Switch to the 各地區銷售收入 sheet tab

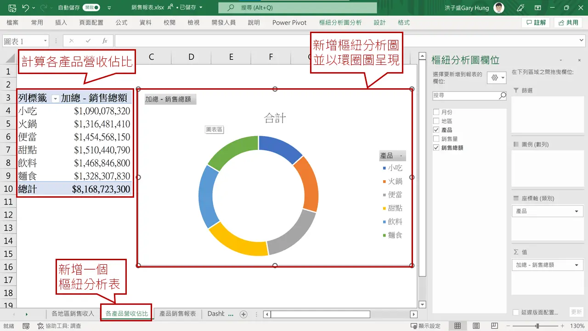coord(73,314)
